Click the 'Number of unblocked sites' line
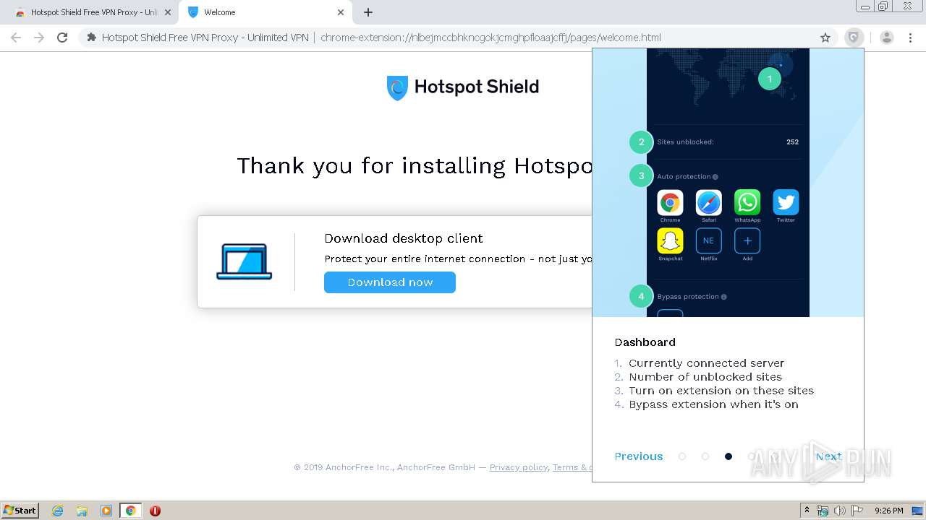The image size is (926, 520). 705,377
